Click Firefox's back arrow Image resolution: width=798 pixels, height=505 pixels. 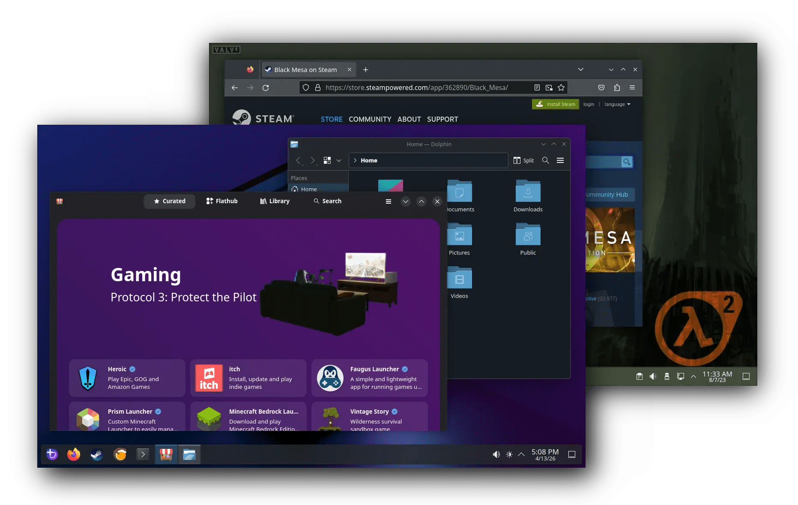[x=235, y=87]
